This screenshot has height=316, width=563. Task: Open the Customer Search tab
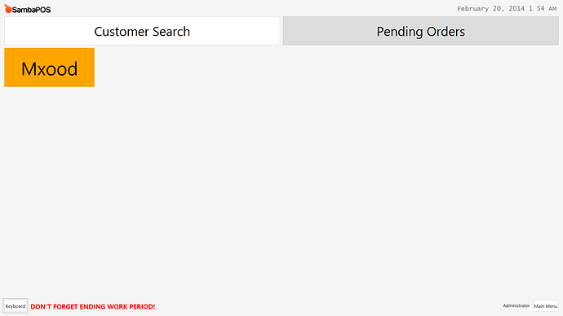click(x=142, y=31)
